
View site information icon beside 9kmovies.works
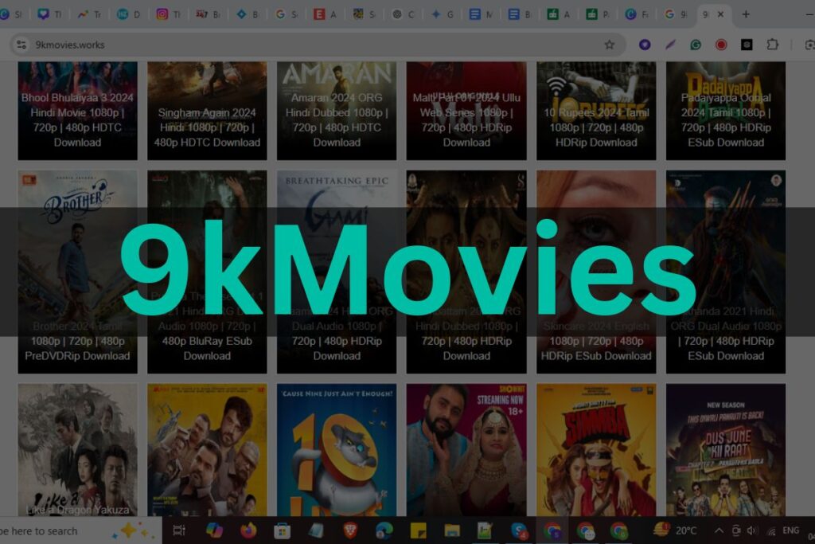click(x=21, y=45)
